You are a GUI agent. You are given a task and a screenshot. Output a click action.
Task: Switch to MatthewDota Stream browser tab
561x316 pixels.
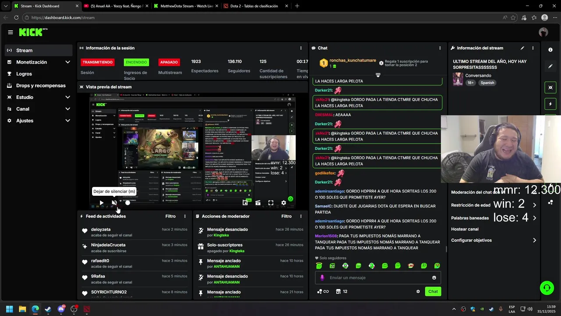click(x=185, y=6)
